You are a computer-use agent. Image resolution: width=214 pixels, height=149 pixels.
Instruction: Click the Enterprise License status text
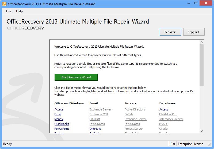pos(190,144)
